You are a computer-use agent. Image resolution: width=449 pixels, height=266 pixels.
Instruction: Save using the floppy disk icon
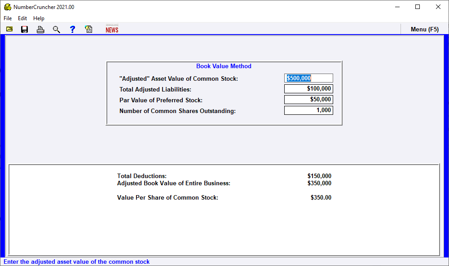[x=24, y=29]
